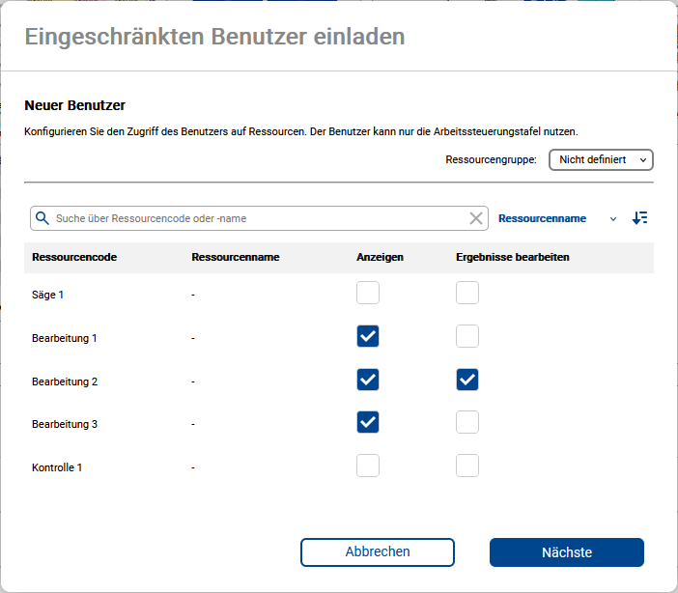Check Ergebnisse bearbeiten for Kontrolle 1
The height and width of the screenshot is (593, 678).
(x=467, y=466)
